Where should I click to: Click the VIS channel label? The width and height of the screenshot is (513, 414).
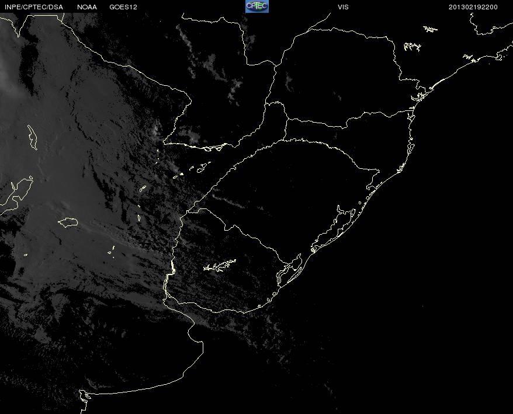click(343, 7)
